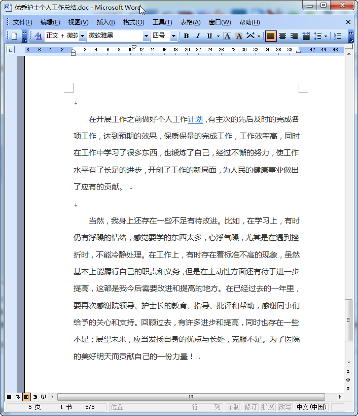Open line spacing dropdown arrow
Image resolution: width=358 pixels, height=416 pixels.
[326, 36]
